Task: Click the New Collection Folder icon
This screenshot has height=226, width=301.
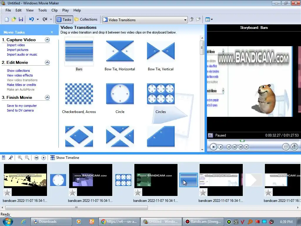Action: (x=198, y=19)
